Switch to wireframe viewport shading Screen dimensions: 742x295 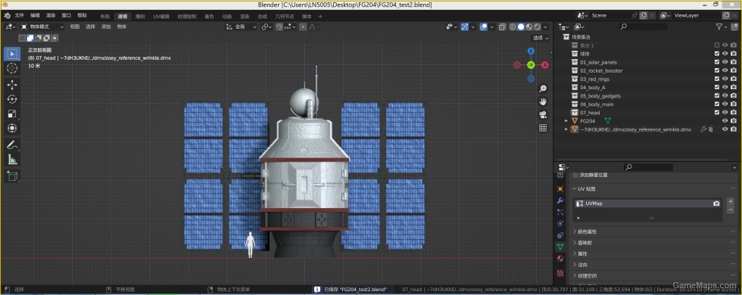pos(513,27)
